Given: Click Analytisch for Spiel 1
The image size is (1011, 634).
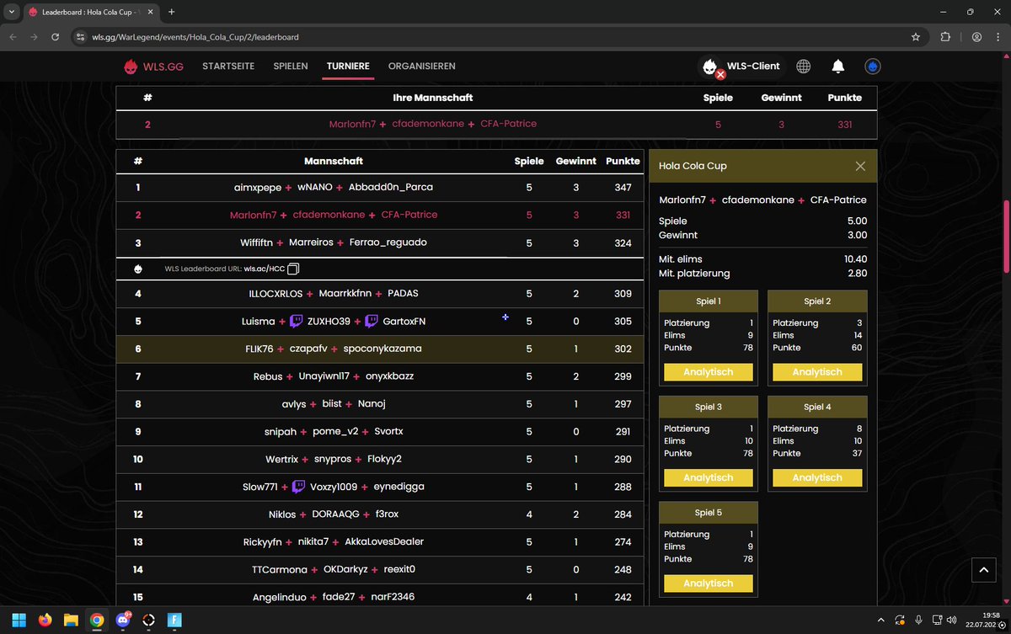Looking at the screenshot, I should point(709,372).
